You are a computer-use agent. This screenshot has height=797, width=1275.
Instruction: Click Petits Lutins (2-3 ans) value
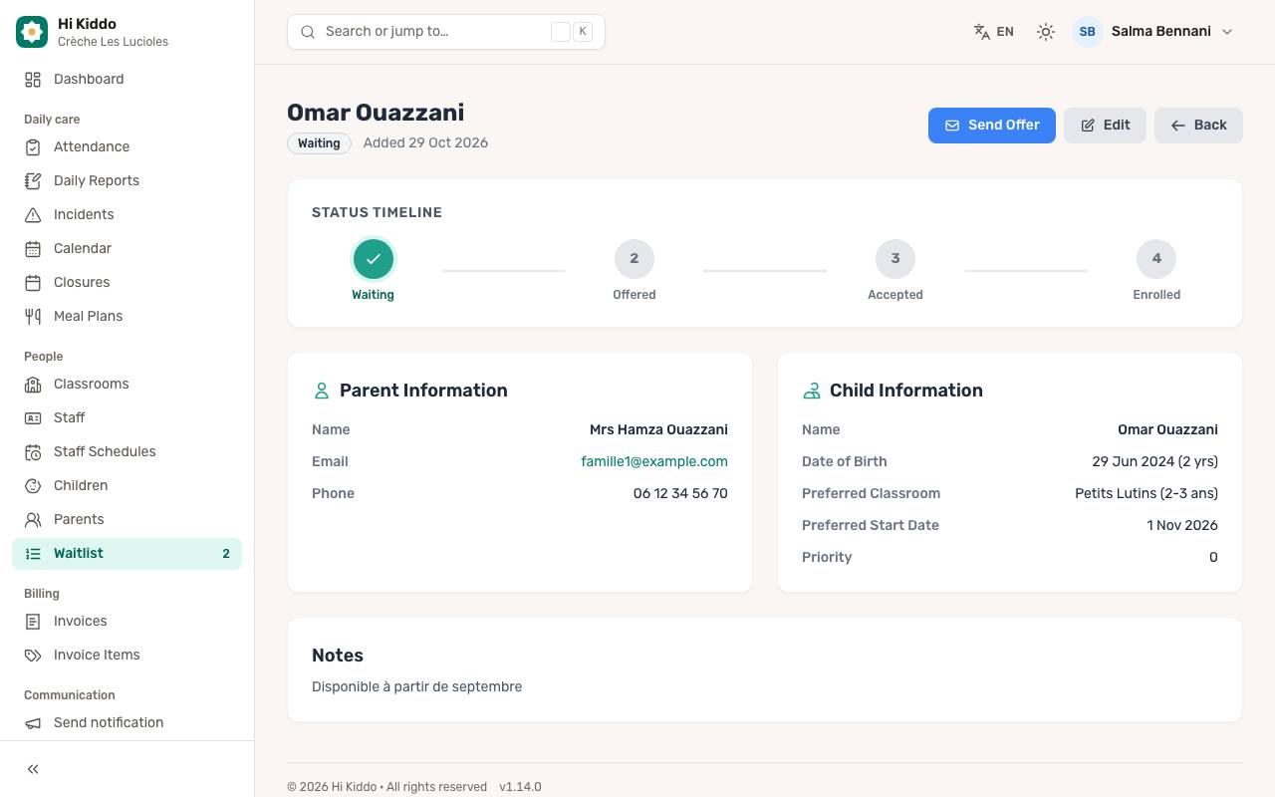coord(1147,493)
